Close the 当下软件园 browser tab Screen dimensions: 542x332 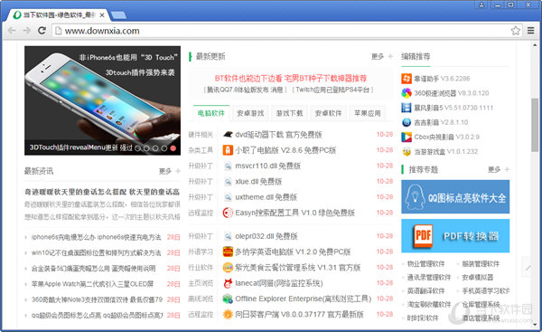tap(102, 15)
